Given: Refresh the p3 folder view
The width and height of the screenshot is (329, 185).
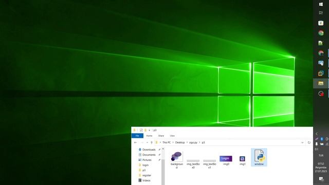Looking at the screenshot, I should click(309, 143).
